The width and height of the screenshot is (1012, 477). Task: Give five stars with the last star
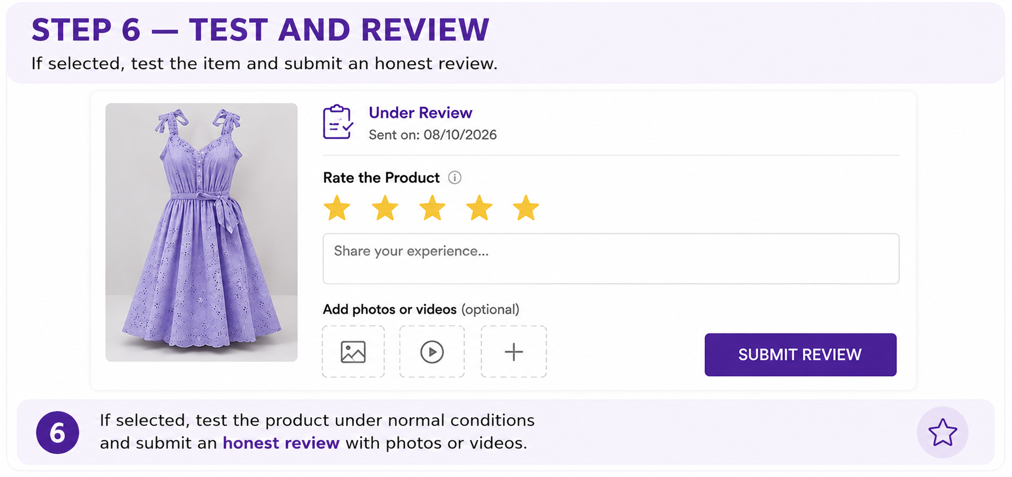(526, 208)
